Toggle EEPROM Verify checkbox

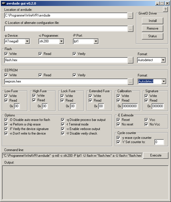74,75
